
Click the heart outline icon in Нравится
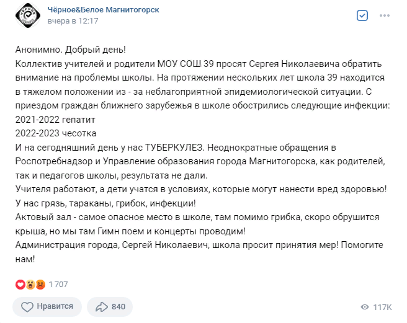click(x=27, y=307)
